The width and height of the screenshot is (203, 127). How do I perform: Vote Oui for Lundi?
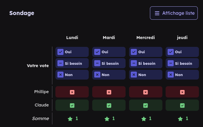72,52
